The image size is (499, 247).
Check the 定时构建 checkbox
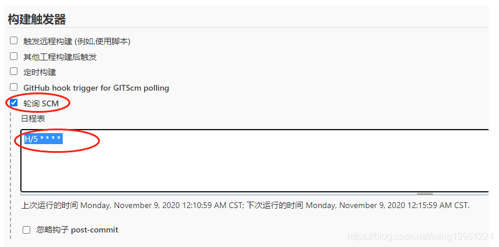click(x=14, y=71)
